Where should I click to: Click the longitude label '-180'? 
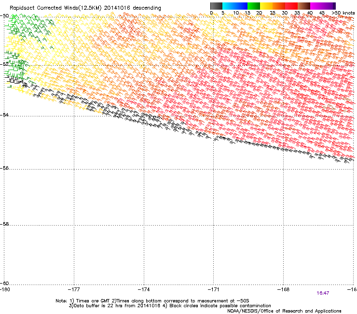click(x=5, y=289)
